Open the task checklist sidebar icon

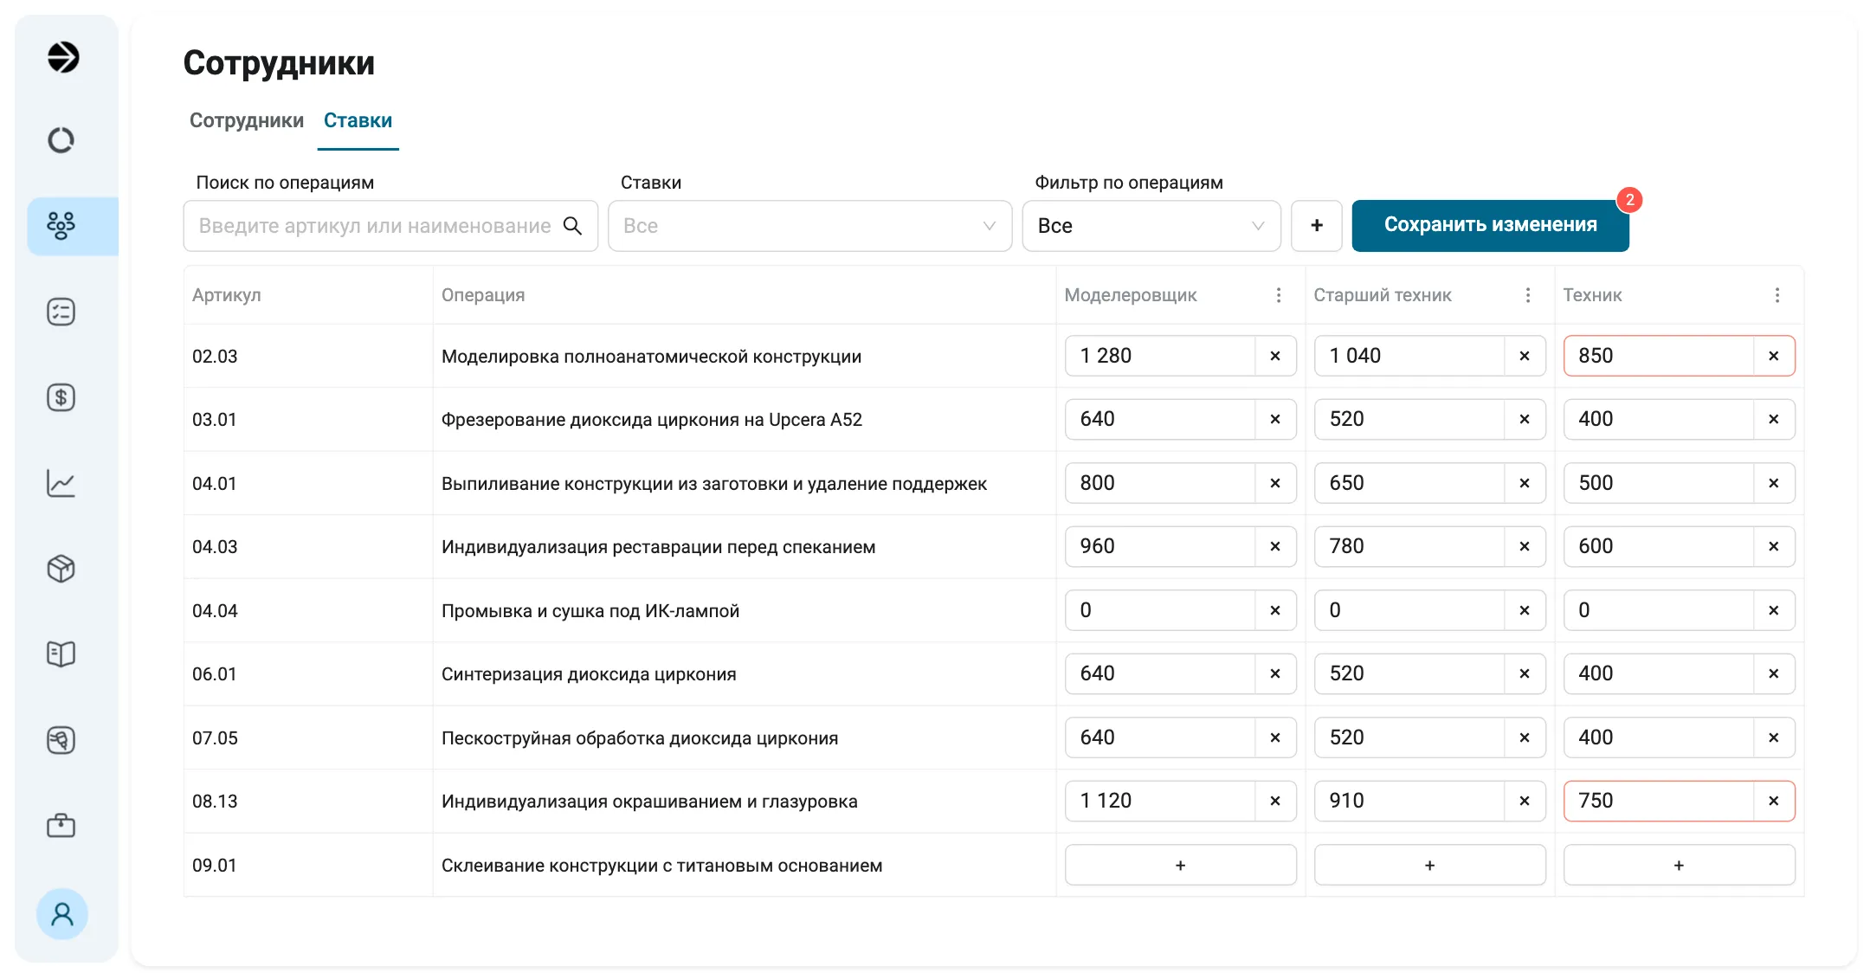pyautogui.click(x=61, y=312)
